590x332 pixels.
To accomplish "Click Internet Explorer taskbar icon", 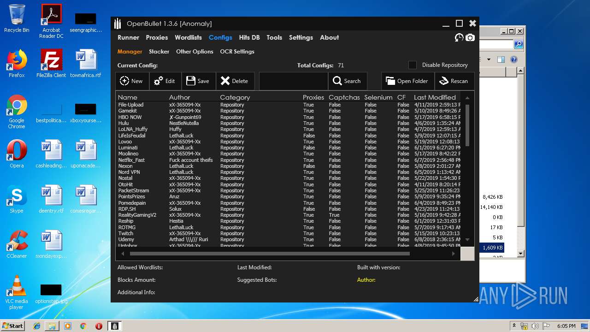I will pos(37,326).
